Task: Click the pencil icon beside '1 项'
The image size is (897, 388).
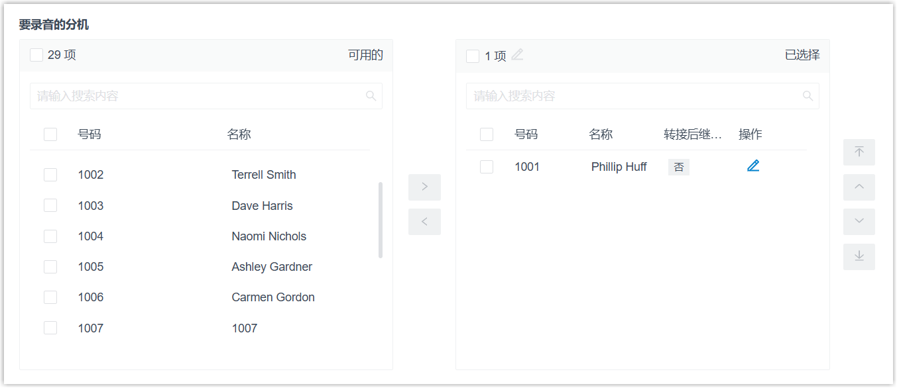Action: [x=517, y=55]
